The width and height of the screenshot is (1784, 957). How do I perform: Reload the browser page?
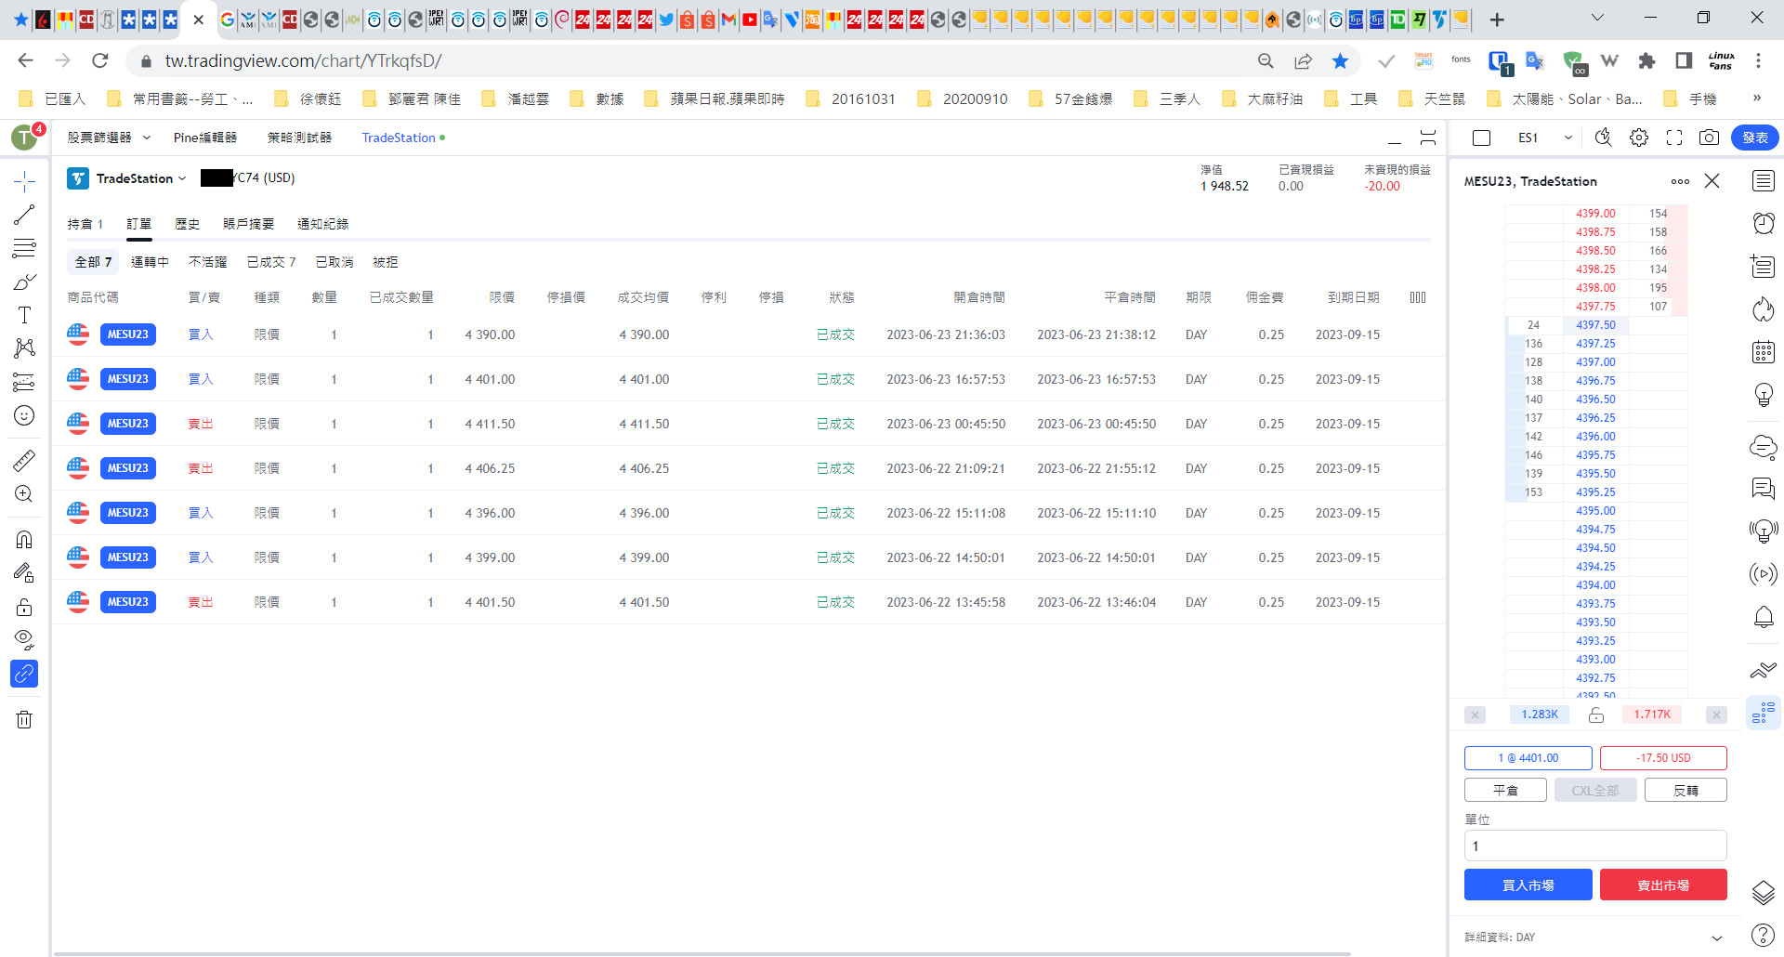tap(100, 60)
